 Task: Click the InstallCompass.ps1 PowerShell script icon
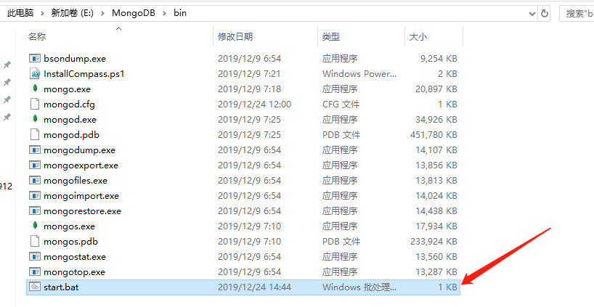point(35,73)
